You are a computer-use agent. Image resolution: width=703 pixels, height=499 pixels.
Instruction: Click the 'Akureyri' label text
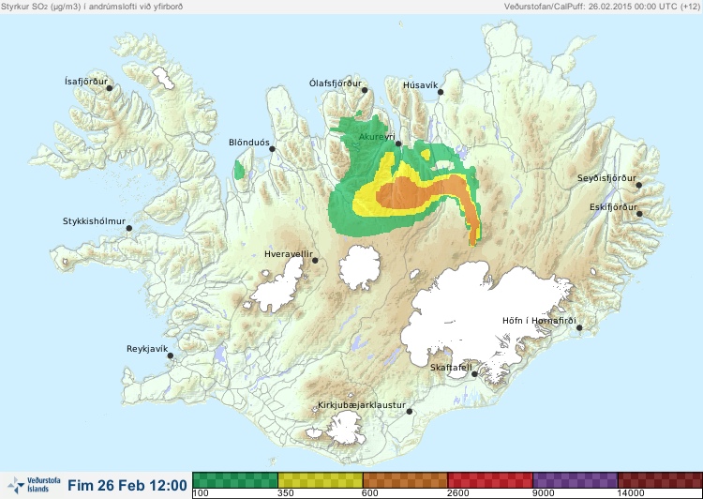pos(377,137)
